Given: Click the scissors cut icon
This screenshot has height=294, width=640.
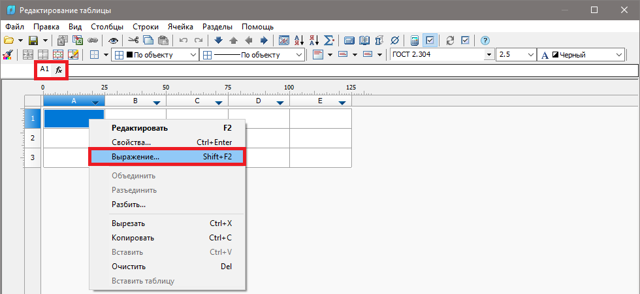Looking at the screenshot, I should tap(133, 41).
